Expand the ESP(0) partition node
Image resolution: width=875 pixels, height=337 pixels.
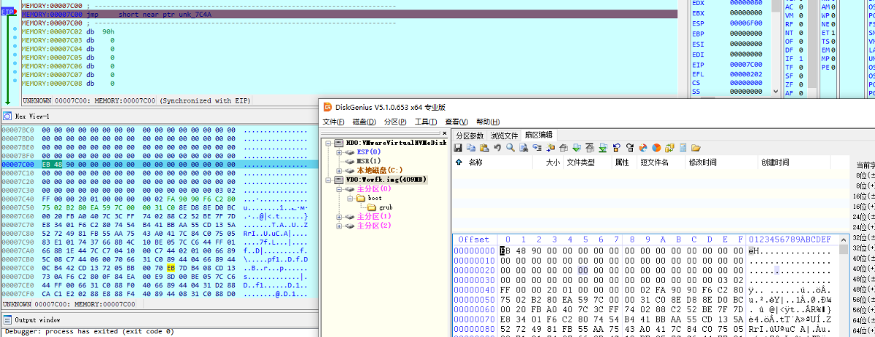(x=339, y=152)
